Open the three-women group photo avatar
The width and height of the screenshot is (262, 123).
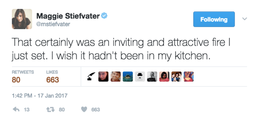pos(176,76)
